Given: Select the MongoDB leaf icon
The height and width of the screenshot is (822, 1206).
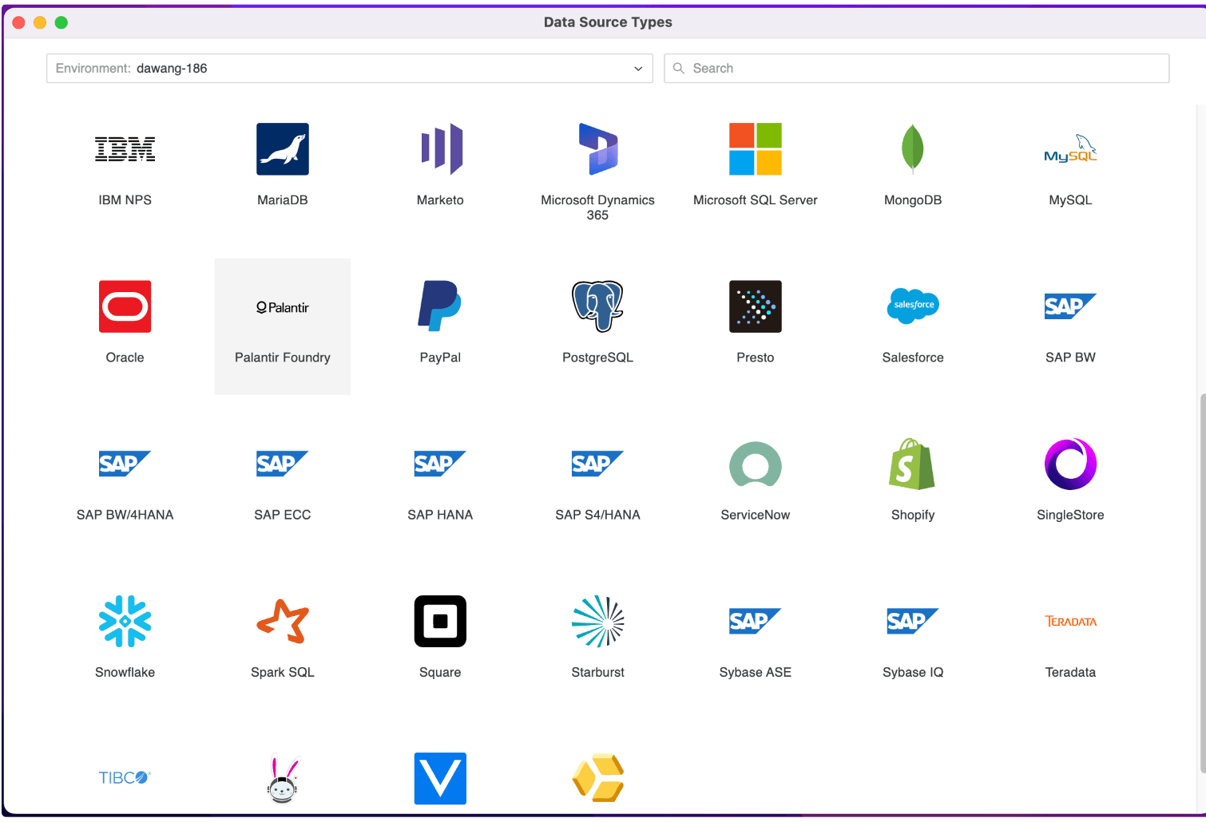Looking at the screenshot, I should (912, 149).
